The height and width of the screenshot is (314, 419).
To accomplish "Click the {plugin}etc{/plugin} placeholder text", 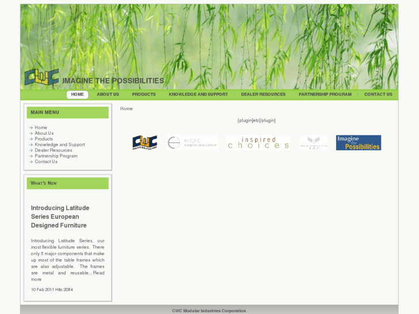I will point(256,120).
